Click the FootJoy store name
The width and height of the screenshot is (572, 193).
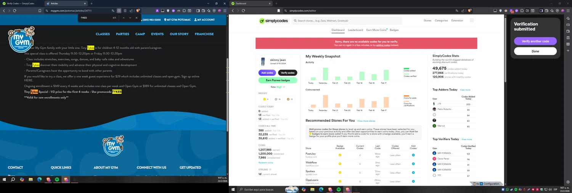pyautogui.click(x=311, y=154)
